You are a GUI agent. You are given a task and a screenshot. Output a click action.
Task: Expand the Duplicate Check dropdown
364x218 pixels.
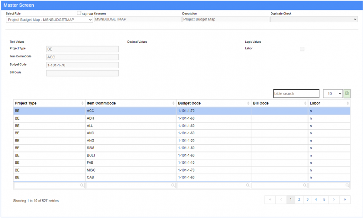[x=314, y=20]
